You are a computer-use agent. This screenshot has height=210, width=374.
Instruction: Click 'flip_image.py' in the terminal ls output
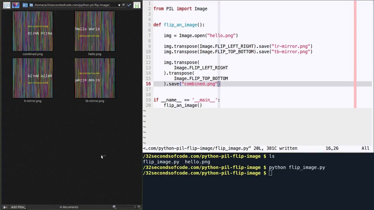tap(161, 162)
